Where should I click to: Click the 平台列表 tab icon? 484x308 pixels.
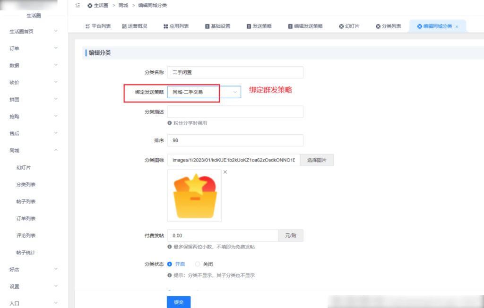(88, 26)
